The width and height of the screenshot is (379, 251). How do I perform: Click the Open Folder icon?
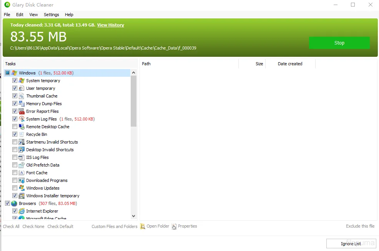[x=143, y=226]
